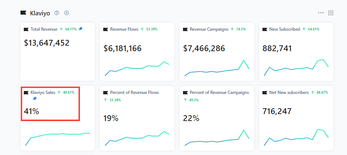Click the flag icon on New Subscribed card
Viewport: 347px width, 155px height.
click(265, 29)
